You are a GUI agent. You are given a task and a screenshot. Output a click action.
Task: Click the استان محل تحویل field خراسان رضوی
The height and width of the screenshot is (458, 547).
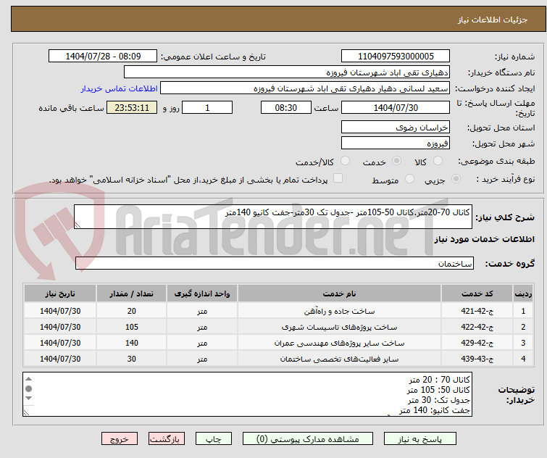point(396,128)
